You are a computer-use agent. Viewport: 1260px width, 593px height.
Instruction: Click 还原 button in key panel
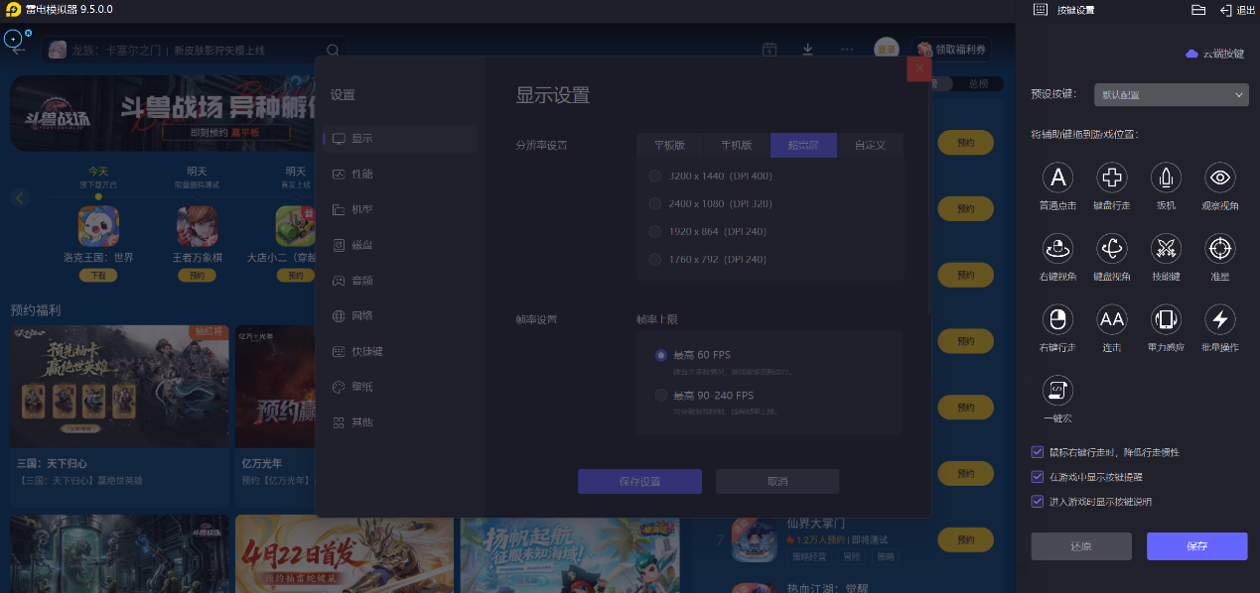[1081, 546]
